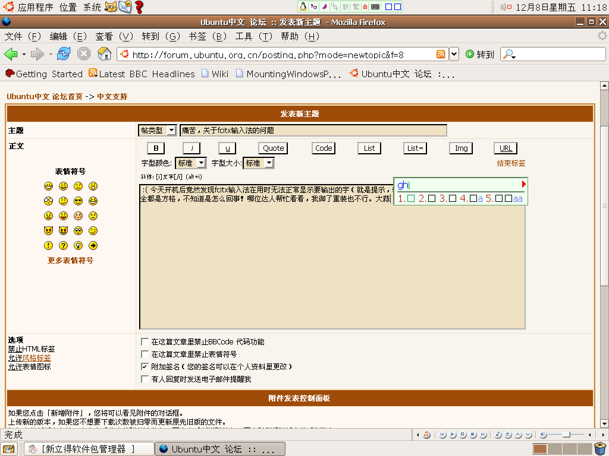This screenshot has height=456, width=609.
Task: Check disable BBCode in this post
Action: (x=145, y=341)
